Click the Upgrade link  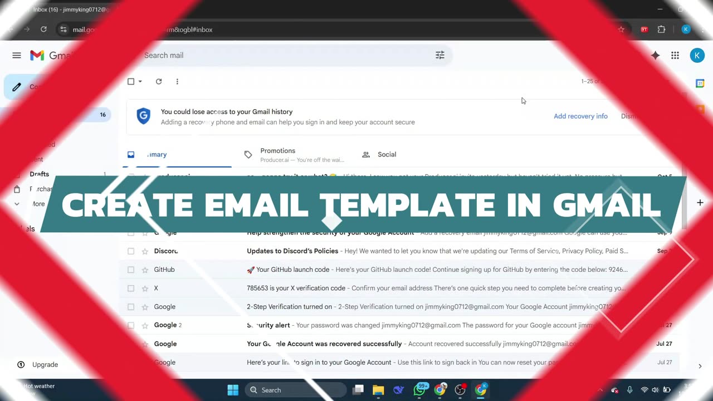(x=45, y=365)
